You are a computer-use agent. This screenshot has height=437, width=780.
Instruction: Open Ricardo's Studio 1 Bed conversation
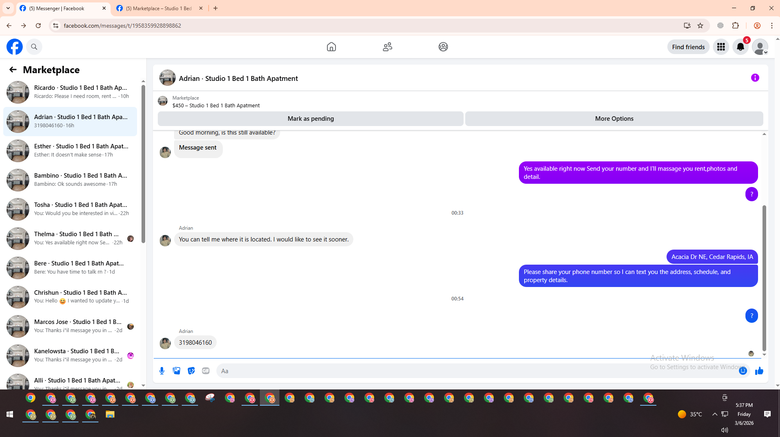tap(70, 92)
